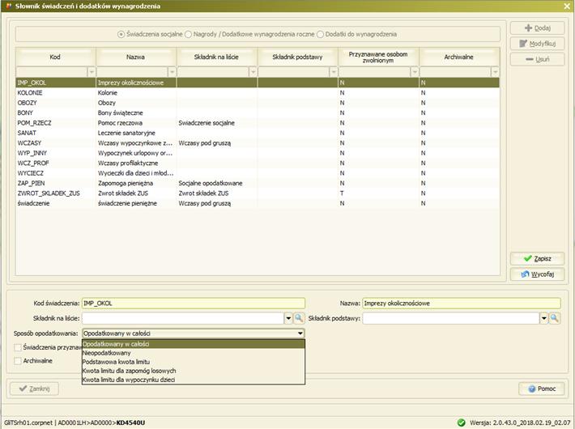The width and height of the screenshot is (575, 429).
Task: Choose Kwota limitu dla zapomóg losowych
Action: 194,371
